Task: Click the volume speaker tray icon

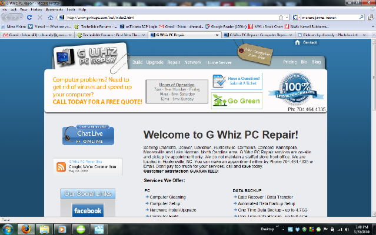Action: coord(347,229)
